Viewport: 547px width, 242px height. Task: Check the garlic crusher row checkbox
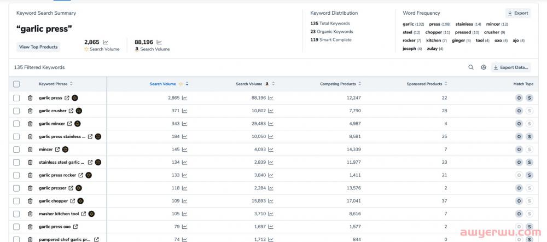(16, 111)
